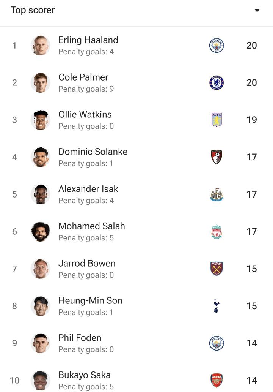The width and height of the screenshot is (273, 392).
Task: Open Mohamed Salah's player photo
Action: [x=41, y=231]
